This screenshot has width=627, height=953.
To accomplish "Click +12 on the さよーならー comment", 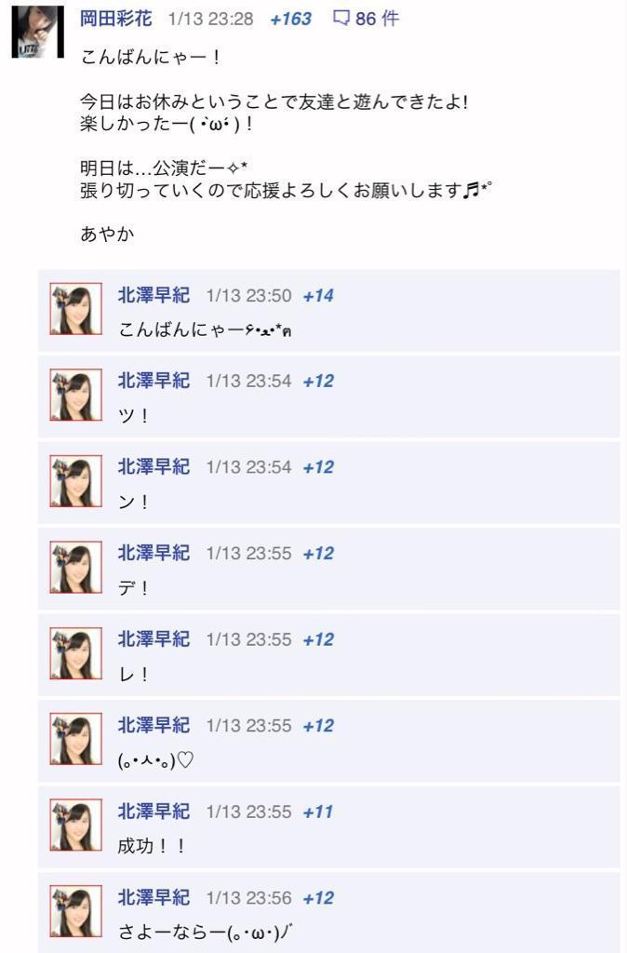I will 318,898.
